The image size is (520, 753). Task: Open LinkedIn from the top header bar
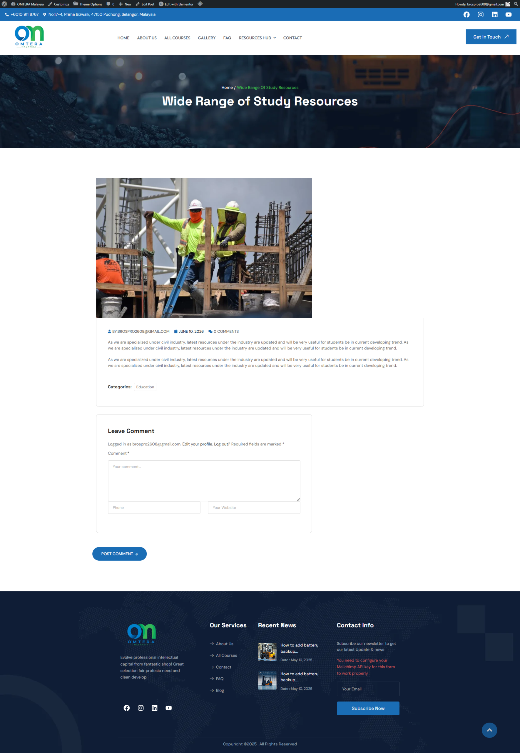(x=495, y=15)
